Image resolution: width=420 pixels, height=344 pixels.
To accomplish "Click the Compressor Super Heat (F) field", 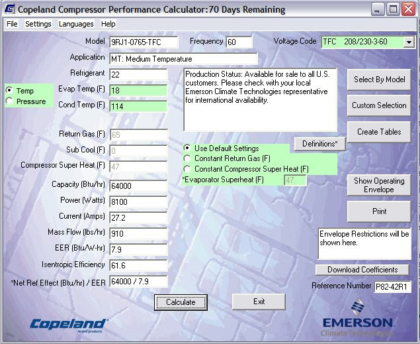I will click(x=138, y=166).
